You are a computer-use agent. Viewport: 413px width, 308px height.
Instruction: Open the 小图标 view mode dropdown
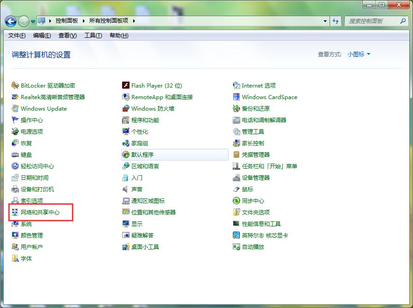click(359, 54)
